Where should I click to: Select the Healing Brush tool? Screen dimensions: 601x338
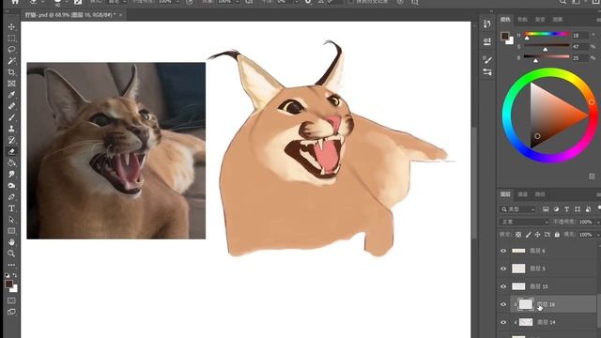pos(11,106)
